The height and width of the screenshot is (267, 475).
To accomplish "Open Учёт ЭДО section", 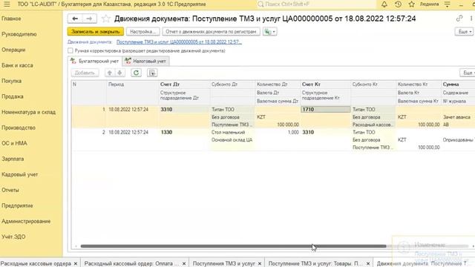I will pos(13,237).
